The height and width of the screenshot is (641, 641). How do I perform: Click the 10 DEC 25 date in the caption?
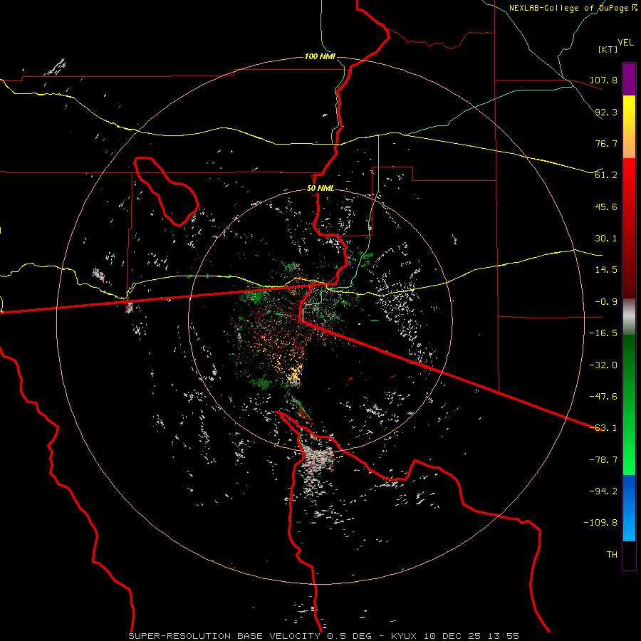point(451,636)
